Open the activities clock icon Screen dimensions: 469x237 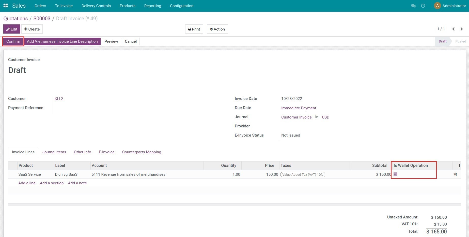click(423, 6)
